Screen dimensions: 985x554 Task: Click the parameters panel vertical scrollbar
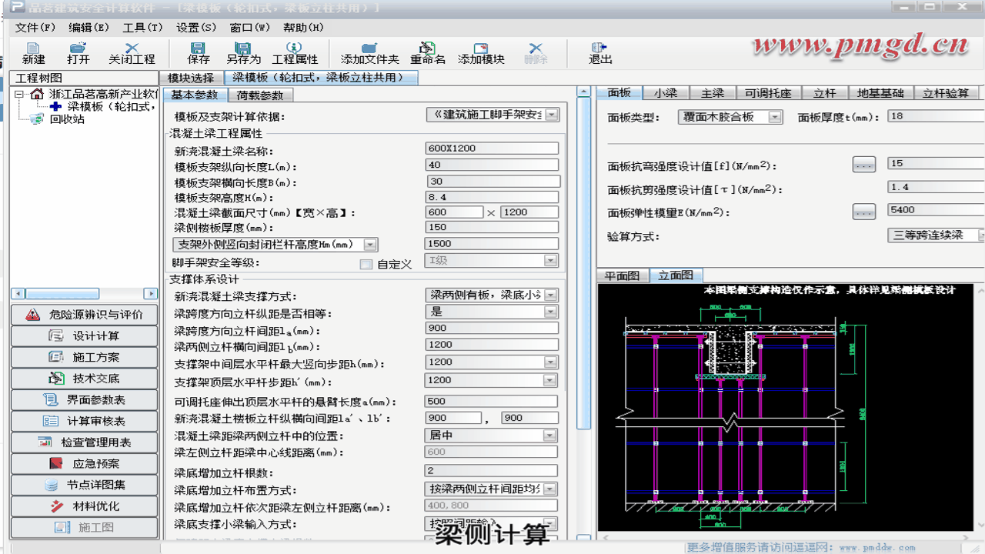pyautogui.click(x=584, y=315)
